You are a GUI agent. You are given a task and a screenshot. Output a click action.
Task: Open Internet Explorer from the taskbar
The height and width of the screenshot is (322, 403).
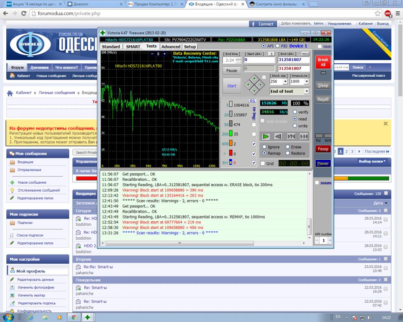[31, 317]
